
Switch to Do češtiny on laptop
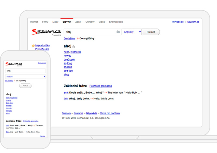click(x=69, y=39)
